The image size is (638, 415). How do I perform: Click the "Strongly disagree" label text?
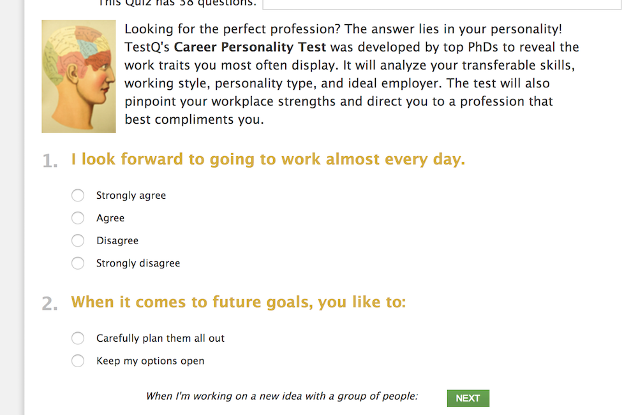[138, 263]
